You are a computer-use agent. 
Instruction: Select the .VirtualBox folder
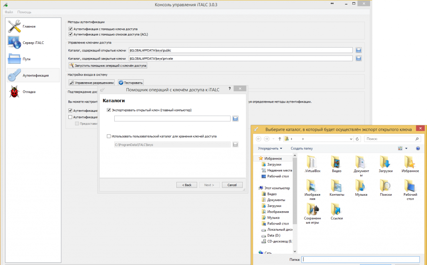coord(312,164)
